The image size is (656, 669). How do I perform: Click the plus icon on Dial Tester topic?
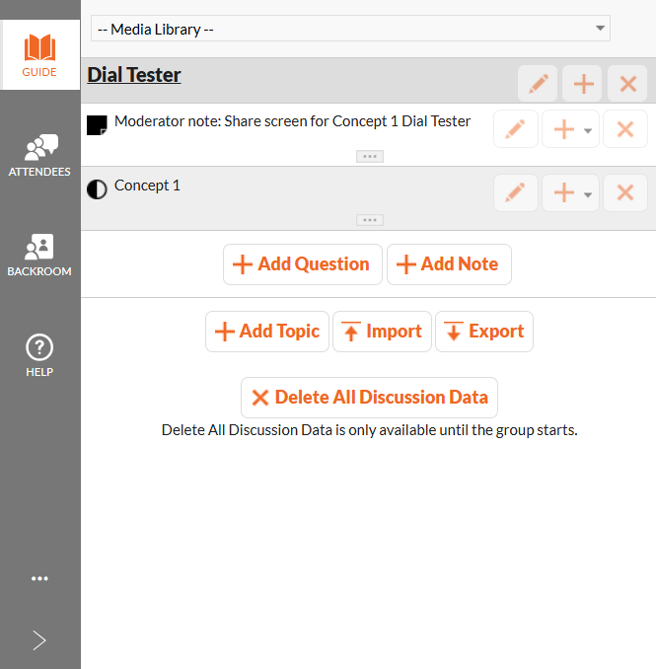point(583,84)
